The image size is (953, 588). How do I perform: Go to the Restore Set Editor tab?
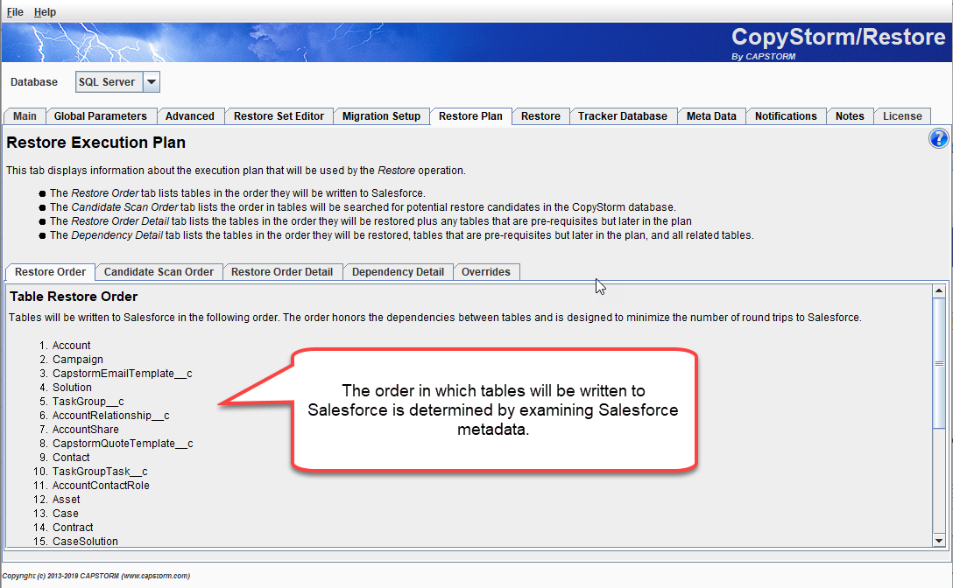tap(279, 116)
